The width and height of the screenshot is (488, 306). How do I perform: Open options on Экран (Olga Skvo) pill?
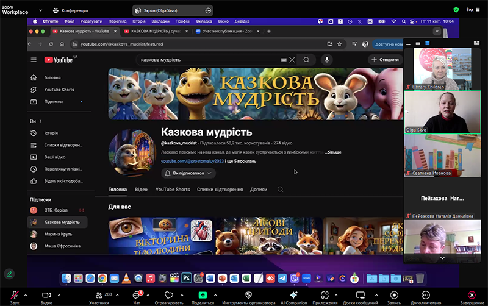[208, 10]
